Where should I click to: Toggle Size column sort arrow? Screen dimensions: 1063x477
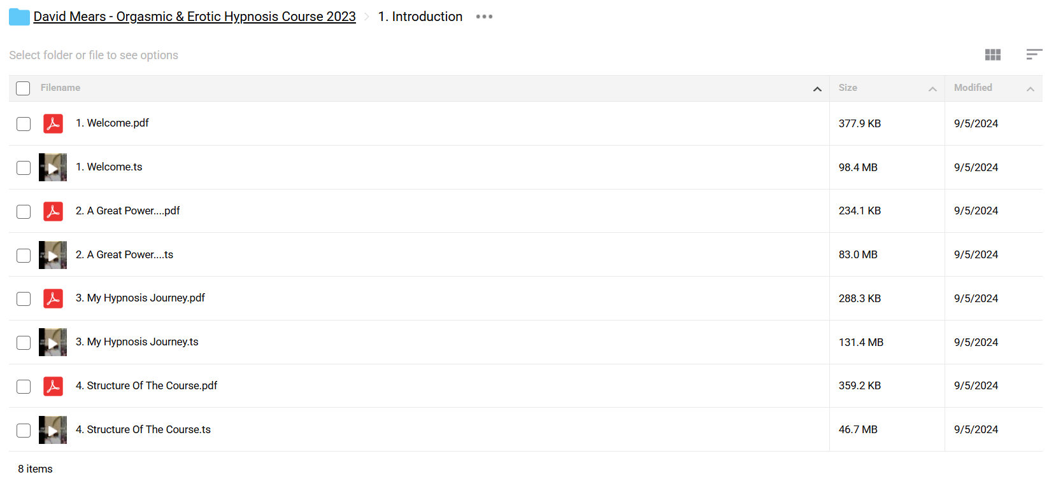click(932, 89)
